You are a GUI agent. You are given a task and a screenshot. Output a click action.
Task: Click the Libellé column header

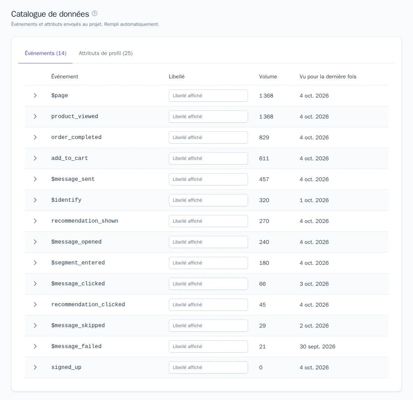point(177,77)
